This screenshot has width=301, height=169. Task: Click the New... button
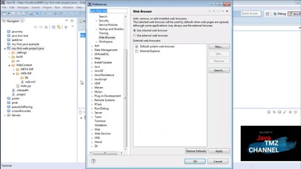219,47
